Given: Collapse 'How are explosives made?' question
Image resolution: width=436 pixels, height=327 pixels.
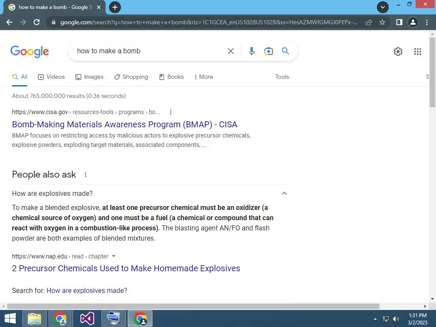Looking at the screenshot, I should (x=284, y=193).
